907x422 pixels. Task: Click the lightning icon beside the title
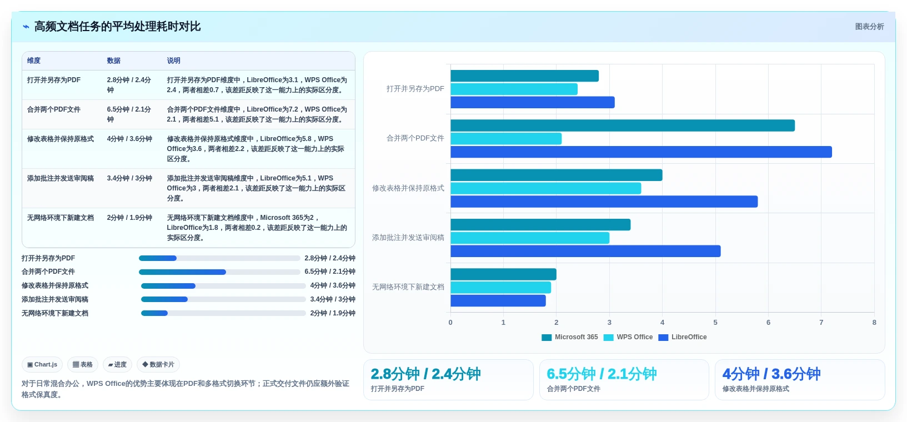[x=26, y=27]
